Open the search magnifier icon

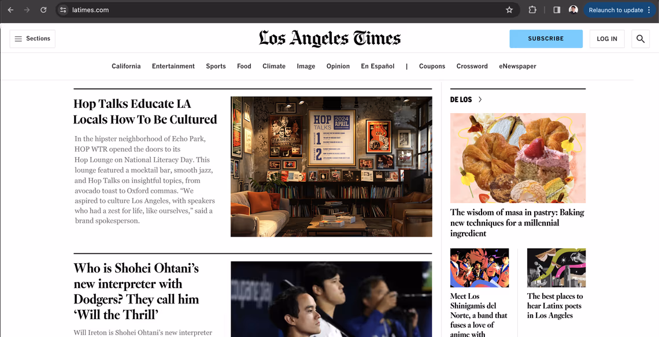pyautogui.click(x=641, y=39)
